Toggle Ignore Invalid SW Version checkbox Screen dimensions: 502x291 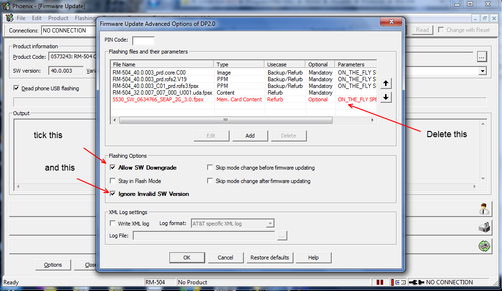tap(113, 194)
